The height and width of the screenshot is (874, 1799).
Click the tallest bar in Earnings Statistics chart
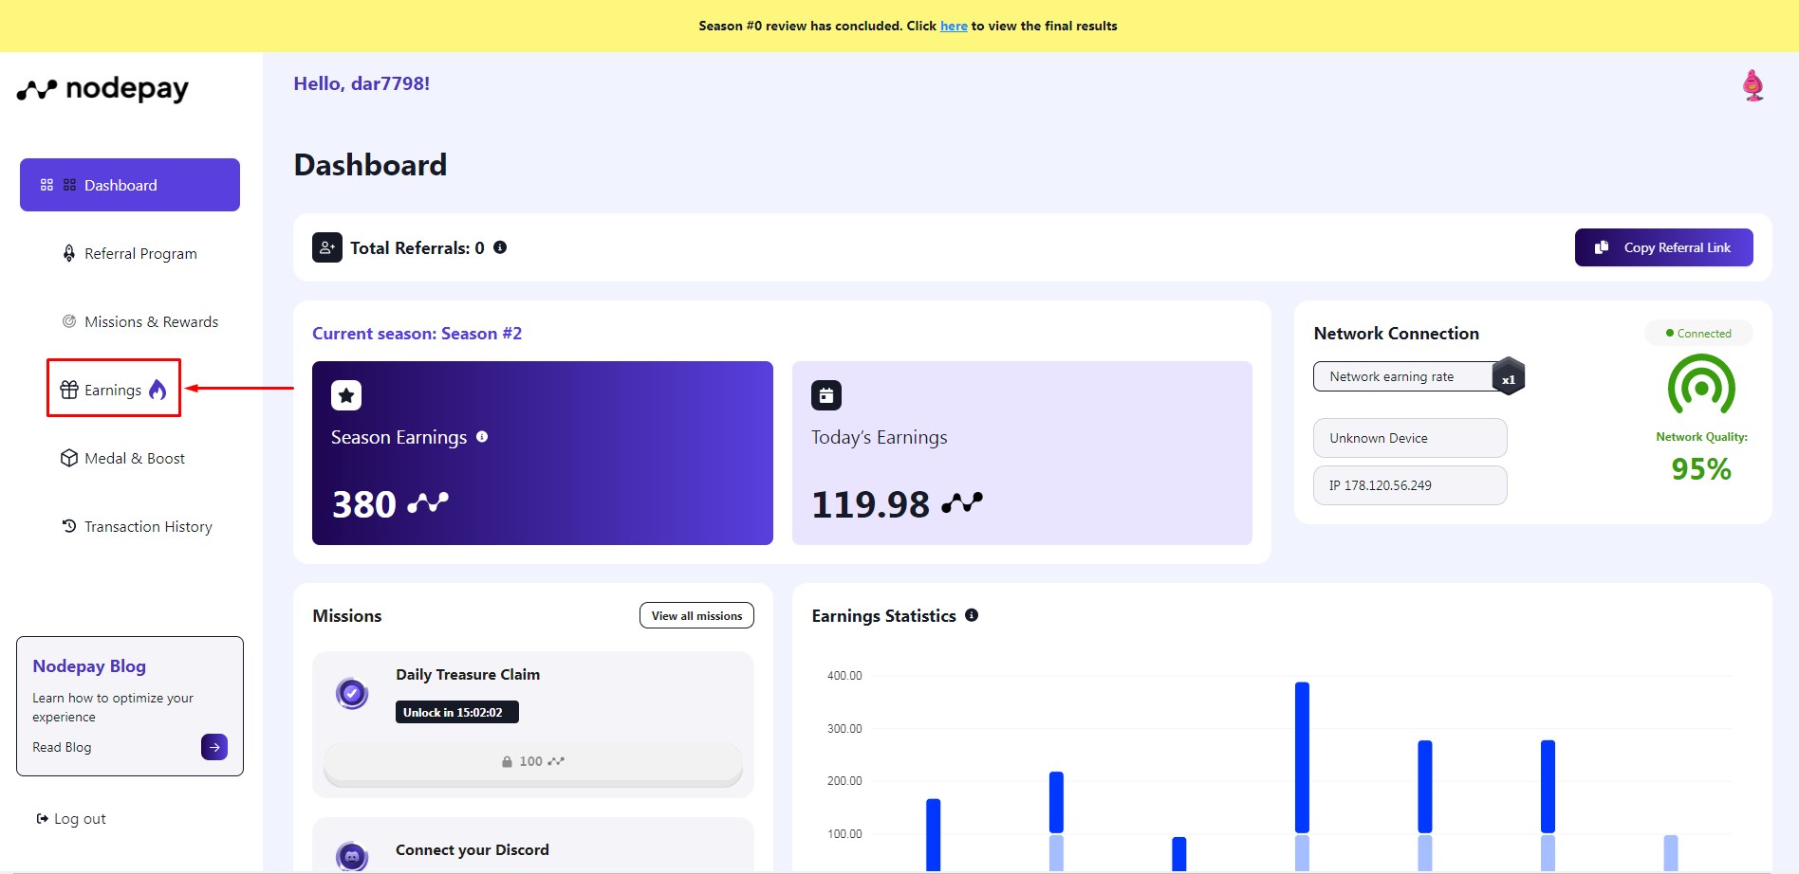point(1302,758)
